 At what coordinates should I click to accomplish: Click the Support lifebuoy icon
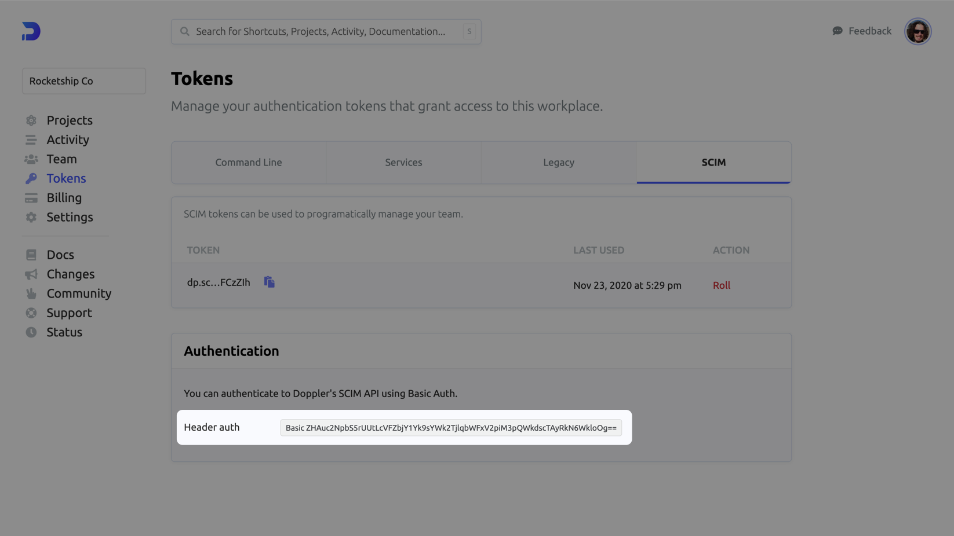(x=31, y=313)
